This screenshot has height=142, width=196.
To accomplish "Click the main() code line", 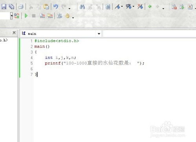I will pos(42,46).
